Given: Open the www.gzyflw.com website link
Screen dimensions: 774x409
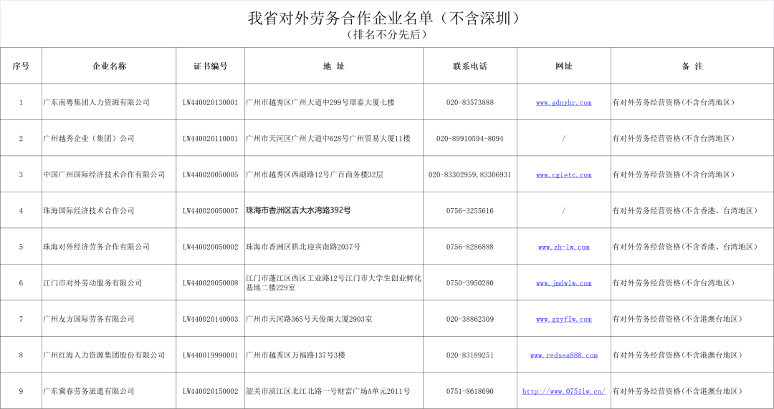Looking at the screenshot, I should (x=563, y=319).
